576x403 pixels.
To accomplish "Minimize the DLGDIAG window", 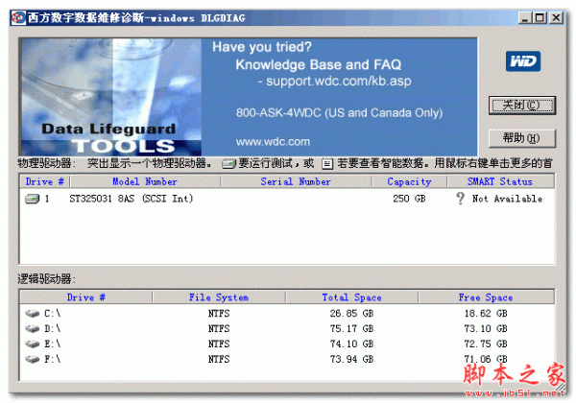I will (x=525, y=17).
